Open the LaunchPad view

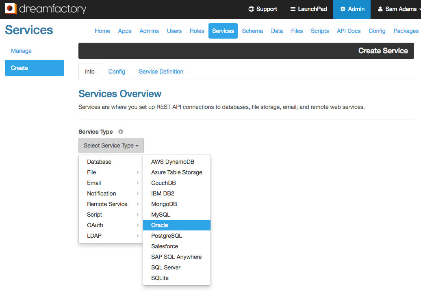(x=308, y=9)
